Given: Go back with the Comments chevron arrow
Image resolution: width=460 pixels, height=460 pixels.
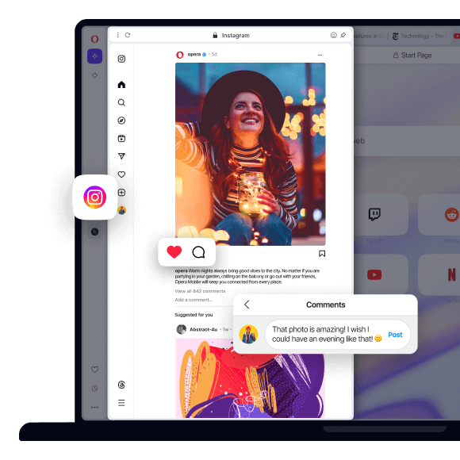Looking at the screenshot, I should pyautogui.click(x=247, y=305).
